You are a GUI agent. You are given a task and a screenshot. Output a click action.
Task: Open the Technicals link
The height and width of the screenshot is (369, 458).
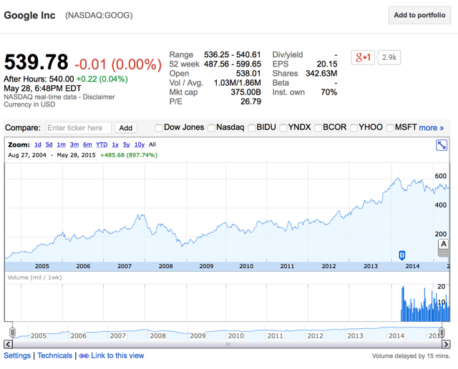[x=54, y=355]
